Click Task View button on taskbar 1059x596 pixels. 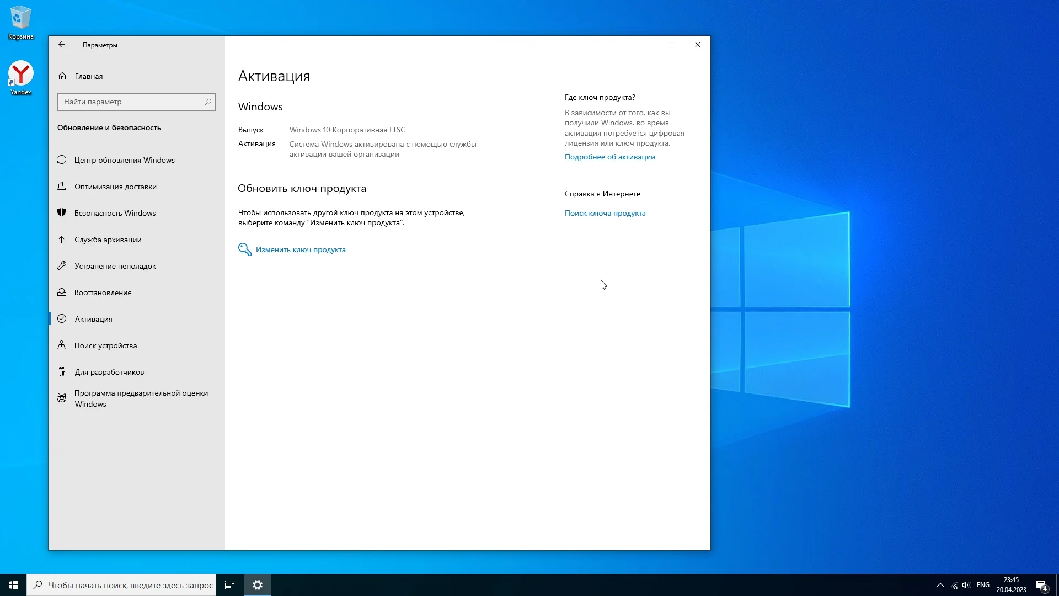point(229,585)
